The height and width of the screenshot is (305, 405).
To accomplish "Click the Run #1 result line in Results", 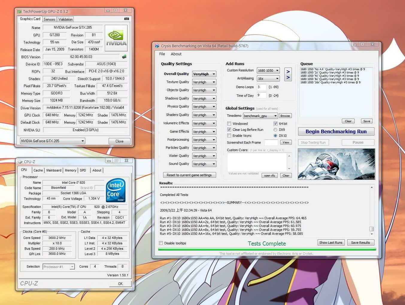I will (233, 218).
